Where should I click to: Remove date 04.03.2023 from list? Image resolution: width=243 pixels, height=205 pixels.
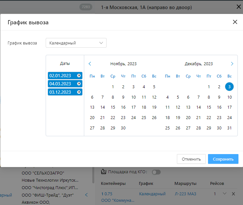click(79, 84)
